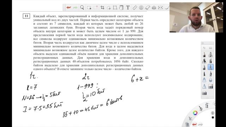The image size is (226, 127).
Task: Click red undo arrow in corner lagoon
Action: [x=194, y=124]
